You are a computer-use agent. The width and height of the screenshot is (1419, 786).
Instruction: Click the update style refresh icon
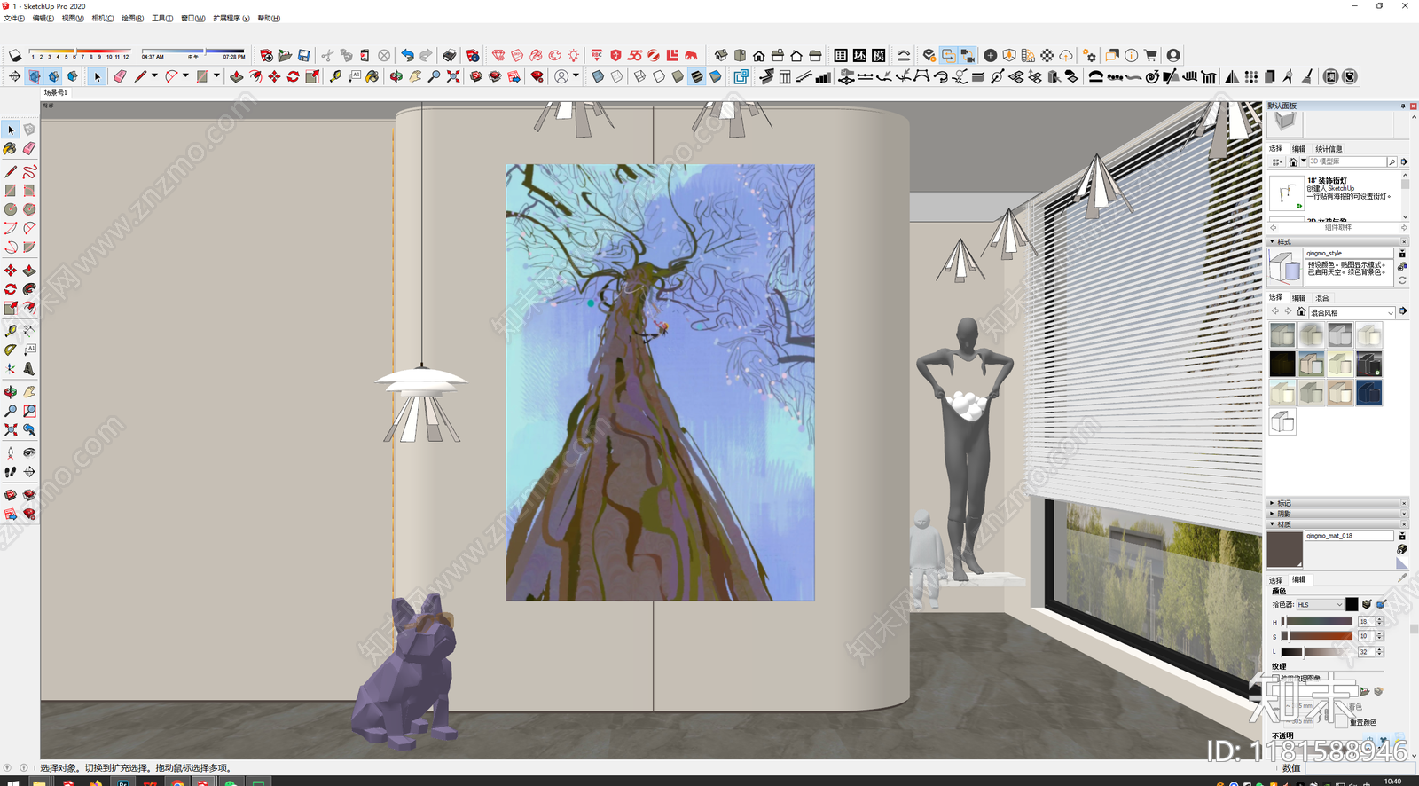(1402, 280)
